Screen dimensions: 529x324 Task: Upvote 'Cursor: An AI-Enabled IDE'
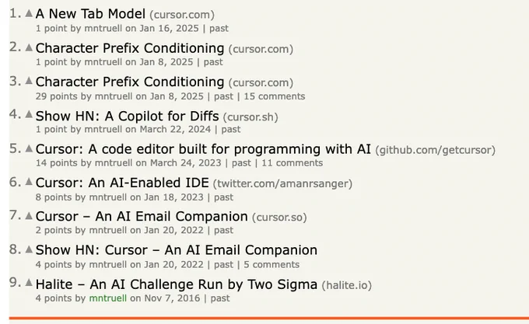pos(29,182)
